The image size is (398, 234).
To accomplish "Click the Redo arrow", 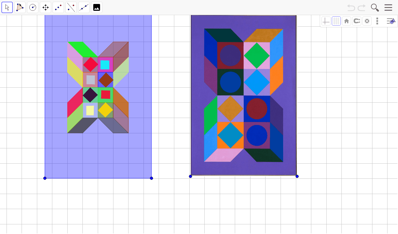I will 362,8.
